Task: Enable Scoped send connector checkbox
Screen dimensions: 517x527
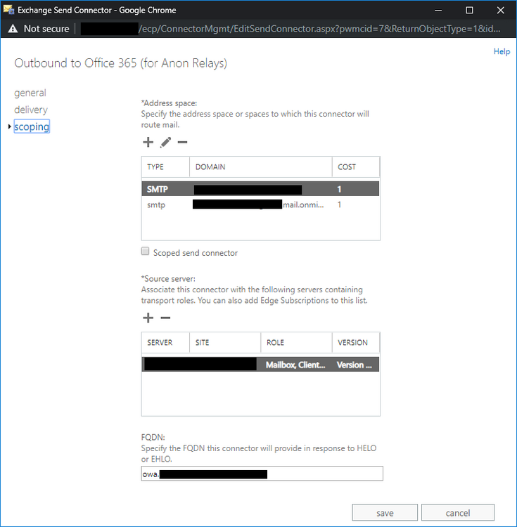Action: click(x=146, y=251)
